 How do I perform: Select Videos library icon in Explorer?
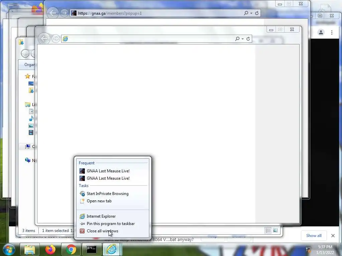(31, 132)
